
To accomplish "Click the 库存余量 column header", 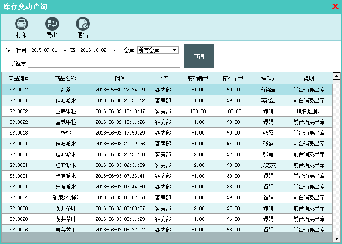I will point(233,78).
